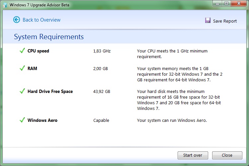Maximize the Upgrade Advisor window
This screenshot has width=249, height=166.
[226, 4]
